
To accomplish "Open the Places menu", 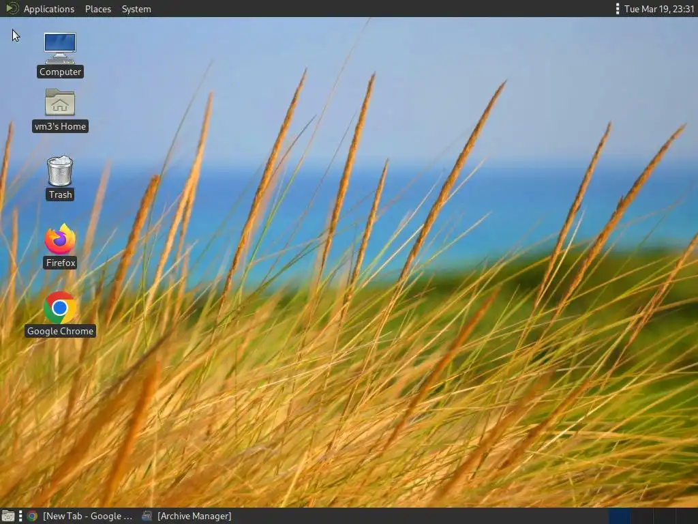I will tap(98, 9).
